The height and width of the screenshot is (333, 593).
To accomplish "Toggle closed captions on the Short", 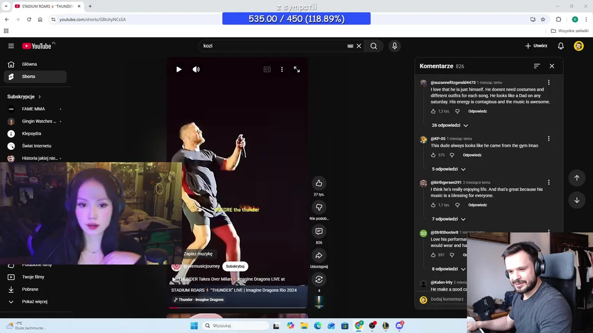I will (x=267, y=69).
